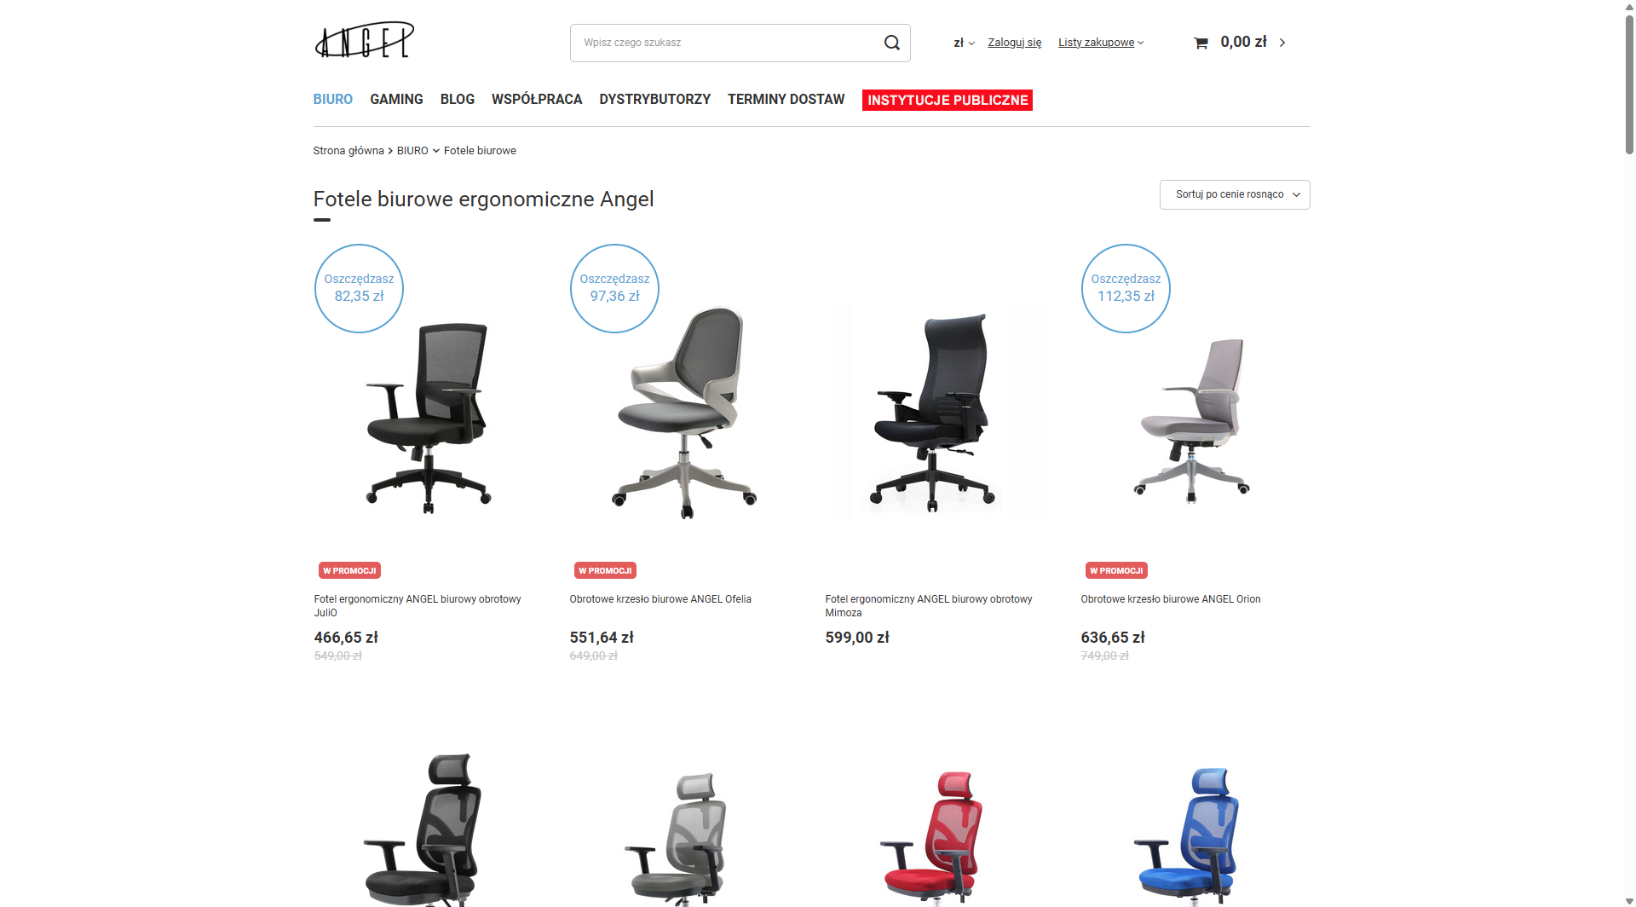1636x907 pixels.
Task: Open the GAMING menu item
Action: tap(396, 100)
